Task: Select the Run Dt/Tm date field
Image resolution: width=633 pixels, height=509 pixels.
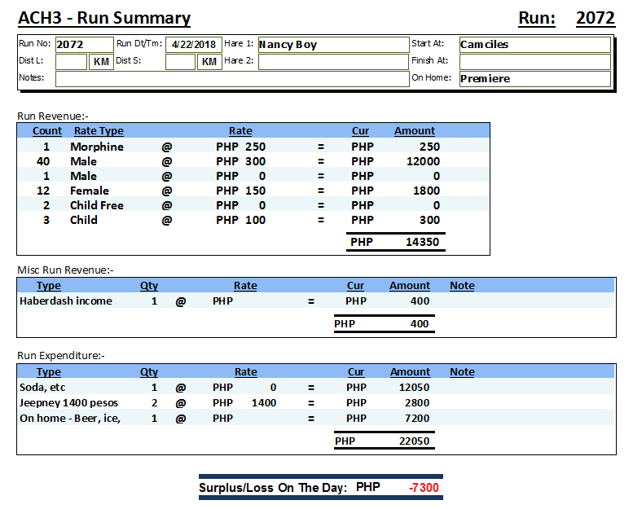Action: click(193, 45)
